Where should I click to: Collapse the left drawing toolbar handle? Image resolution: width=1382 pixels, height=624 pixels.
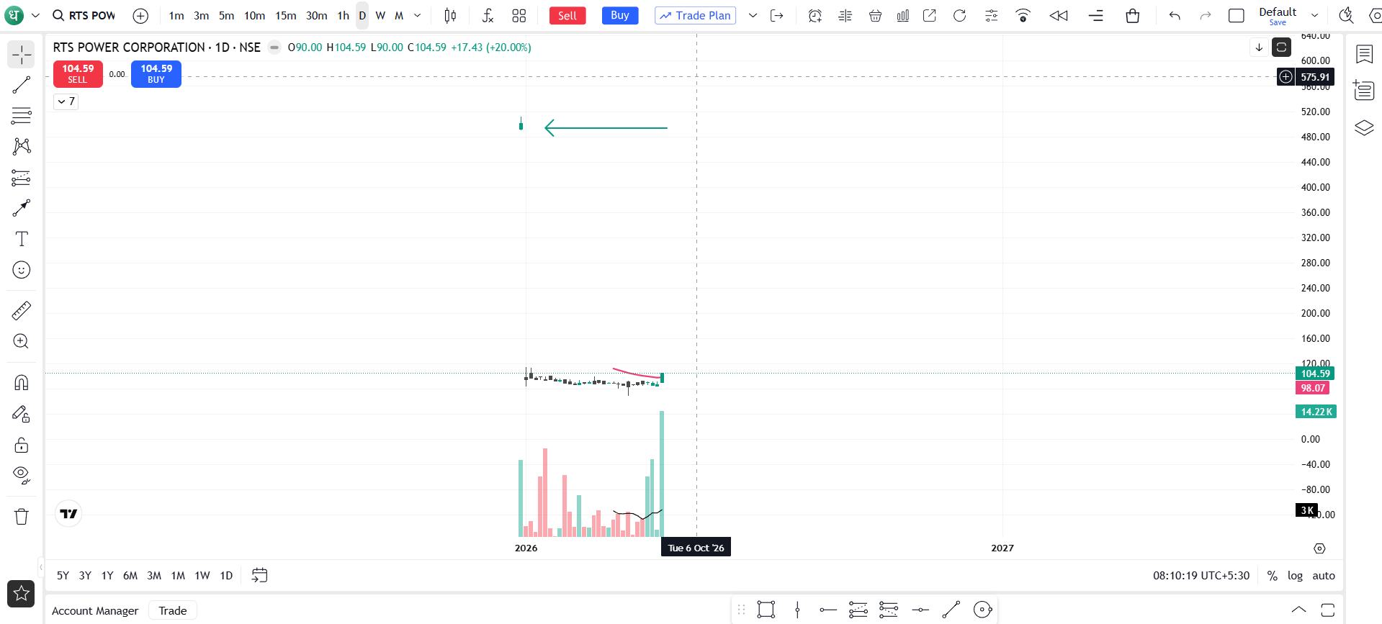(x=41, y=567)
